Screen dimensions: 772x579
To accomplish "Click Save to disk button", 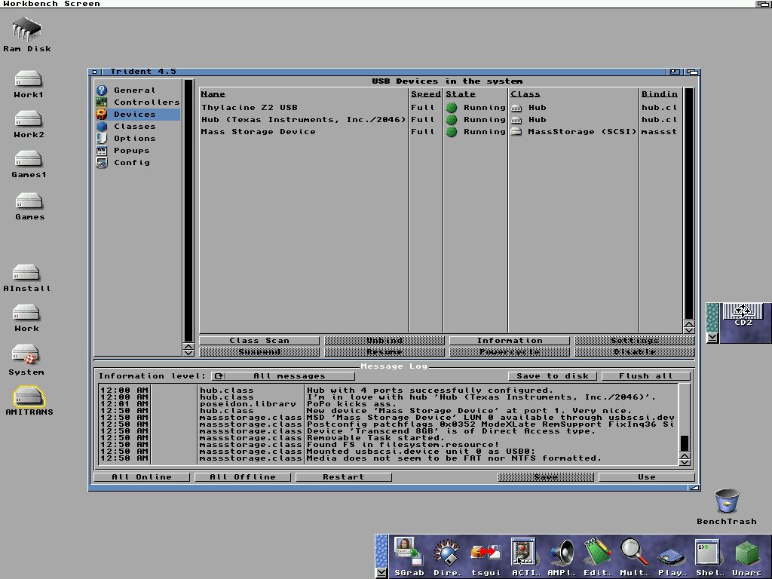I will (x=553, y=375).
